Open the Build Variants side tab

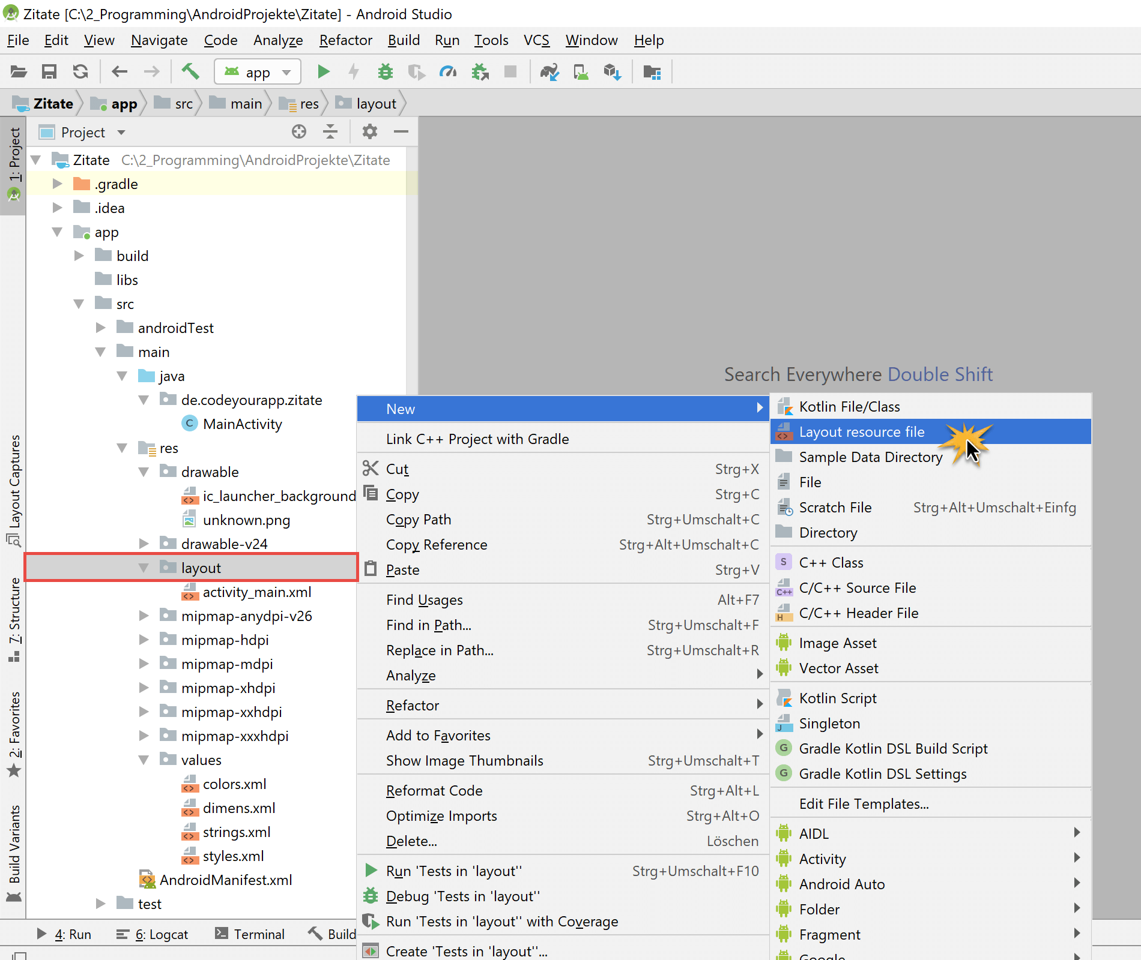pyautogui.click(x=14, y=853)
